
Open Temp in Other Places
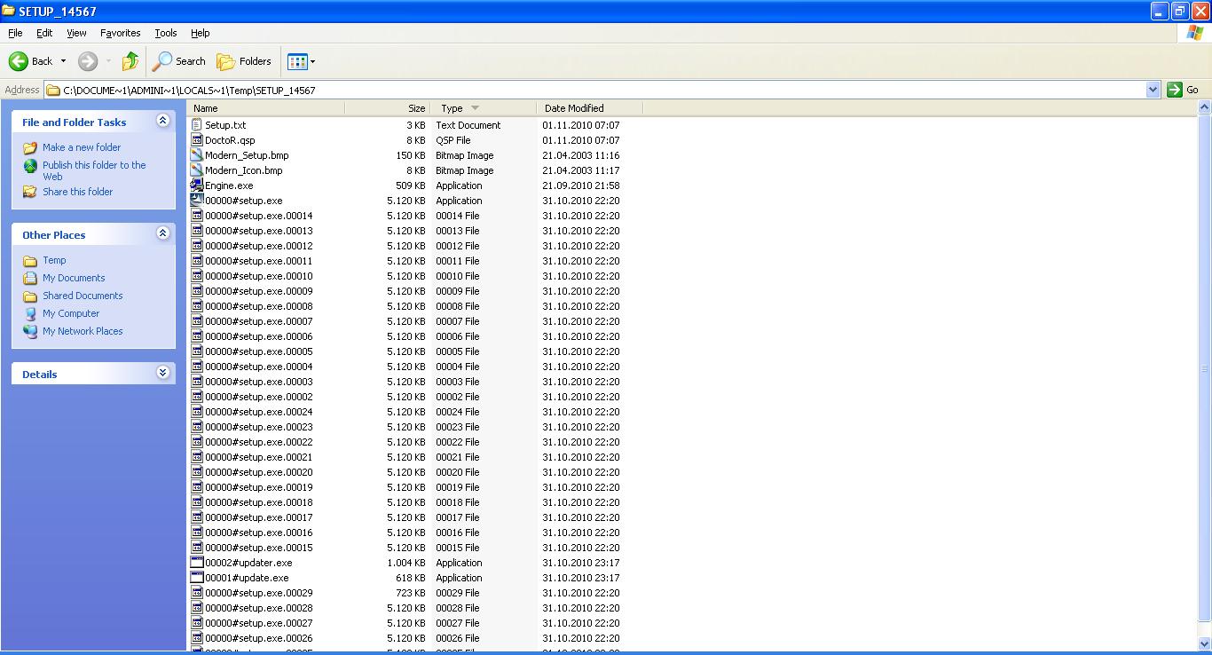click(54, 260)
